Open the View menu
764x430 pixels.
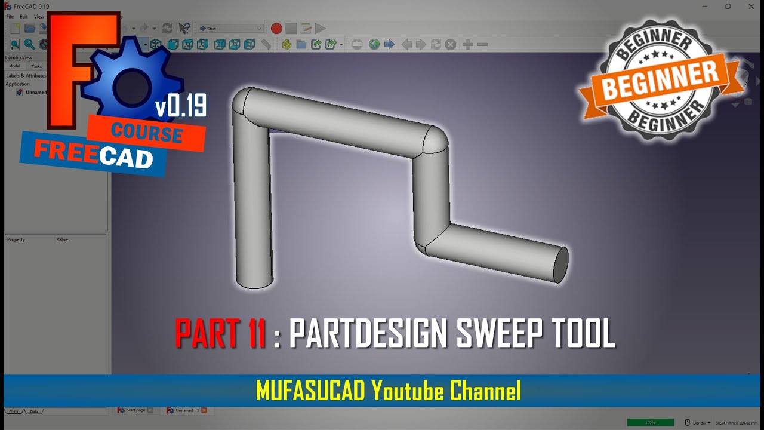tap(39, 17)
